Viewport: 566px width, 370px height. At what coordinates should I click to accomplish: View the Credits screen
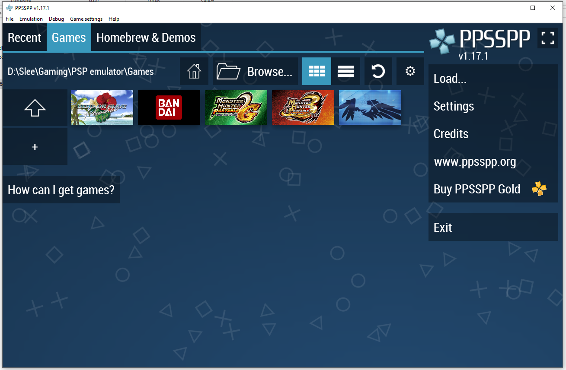[493, 134]
